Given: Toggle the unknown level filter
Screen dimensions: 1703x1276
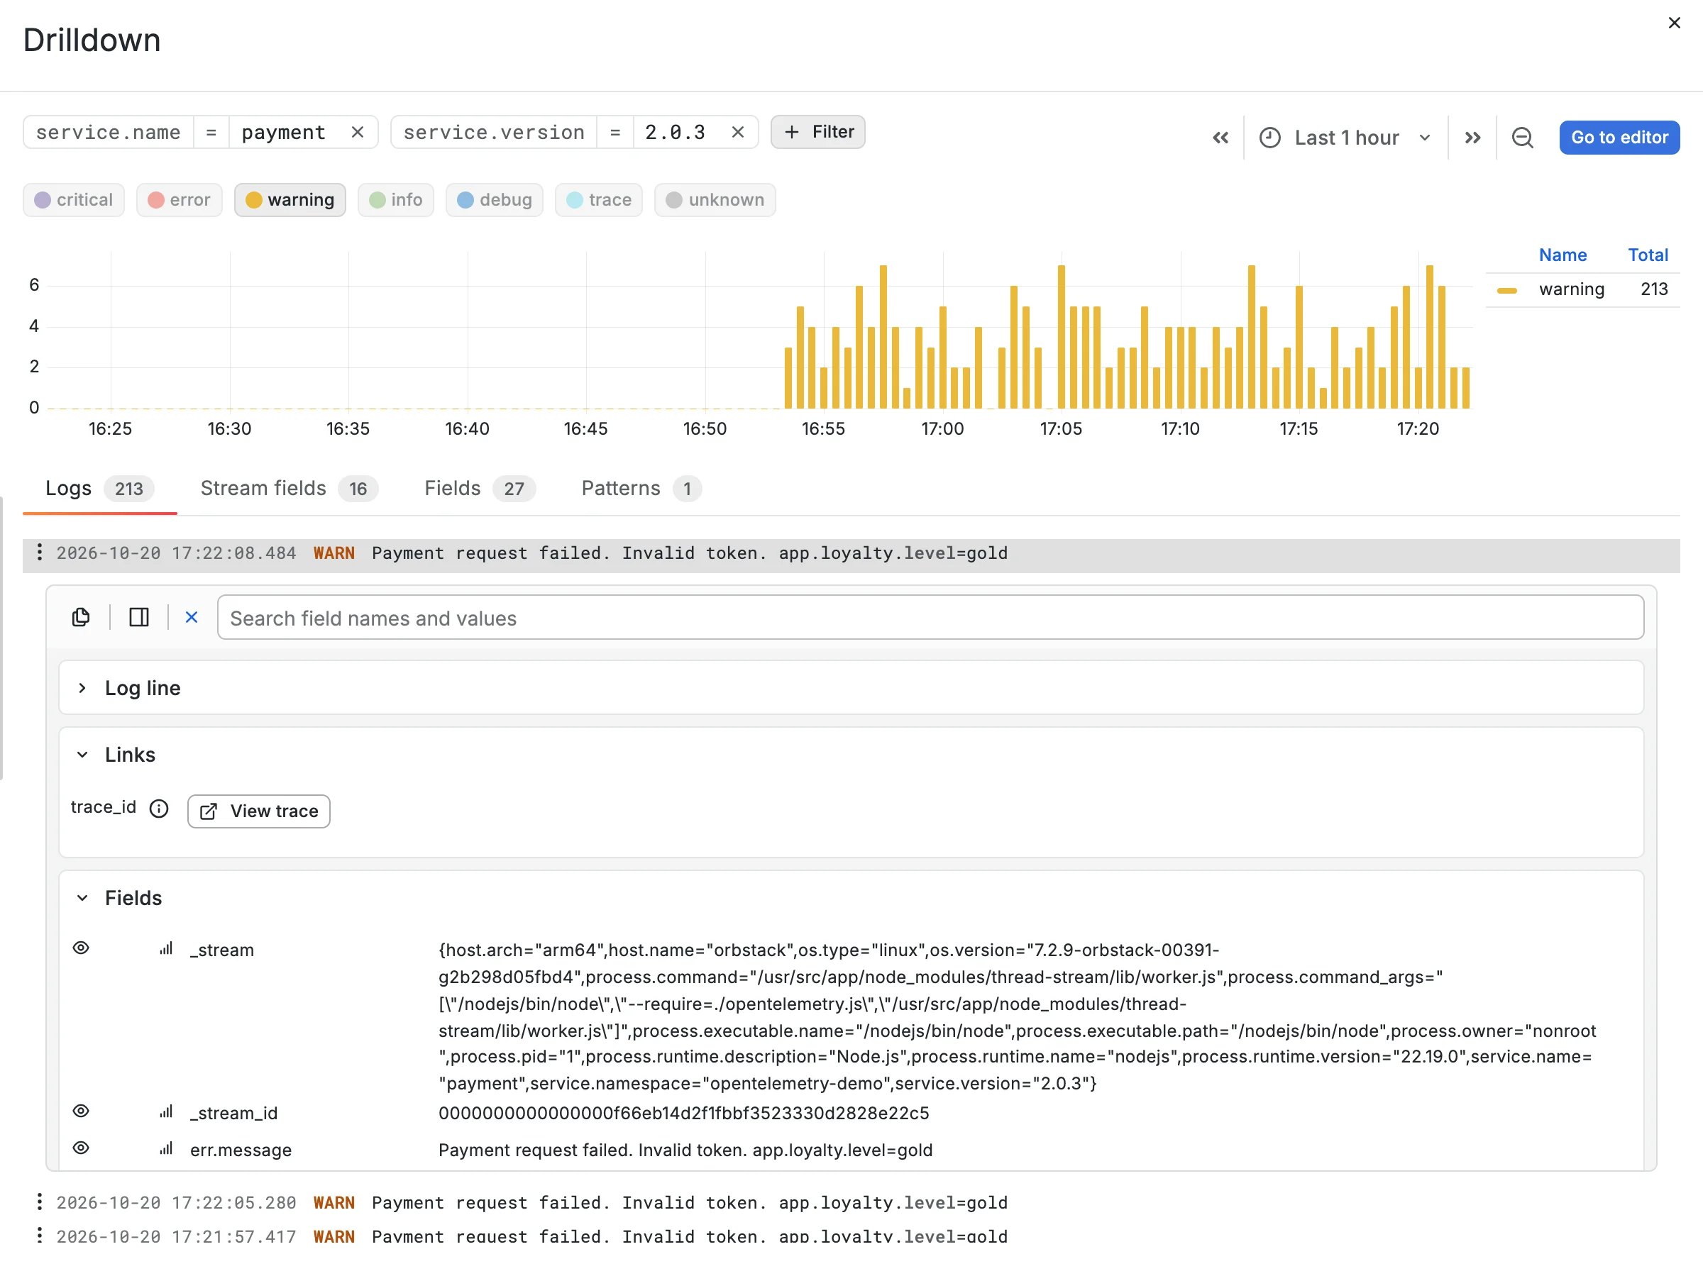Looking at the screenshot, I should [x=715, y=200].
